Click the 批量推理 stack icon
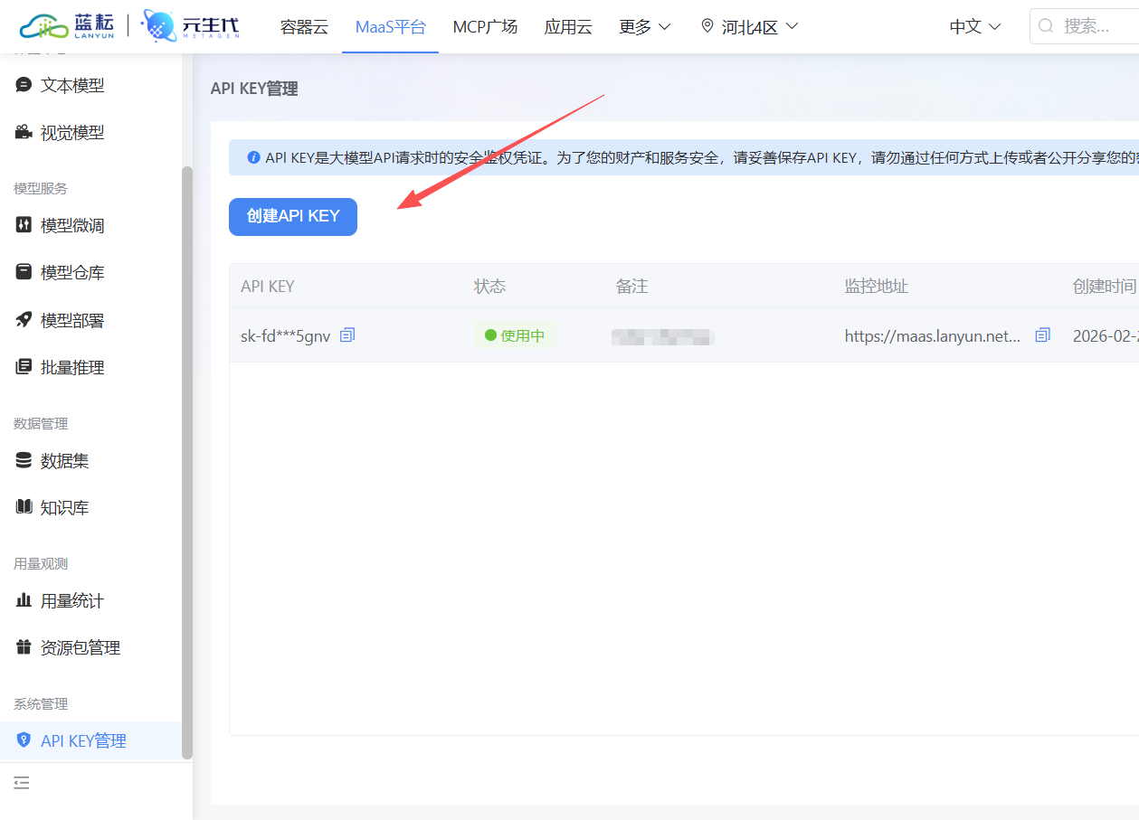 tap(24, 367)
